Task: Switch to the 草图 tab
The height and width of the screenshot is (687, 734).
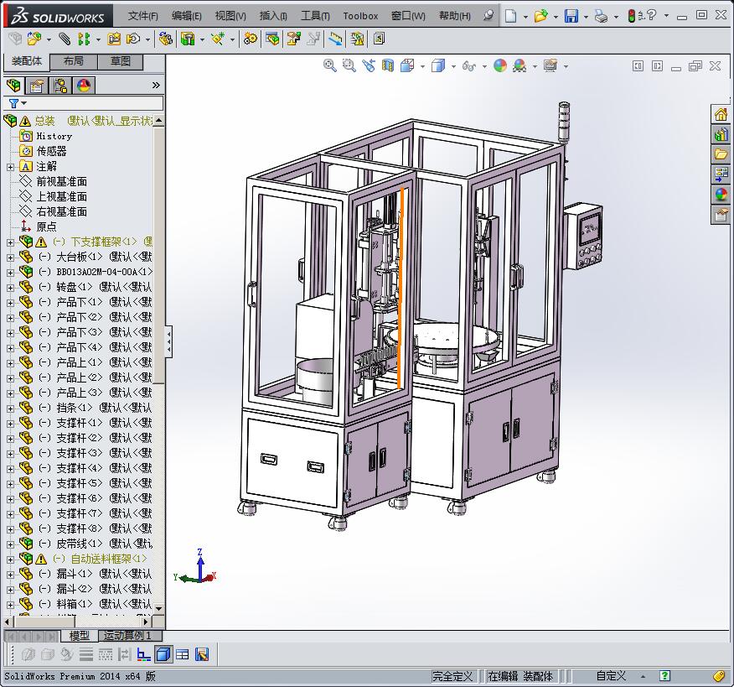Action: [x=121, y=61]
